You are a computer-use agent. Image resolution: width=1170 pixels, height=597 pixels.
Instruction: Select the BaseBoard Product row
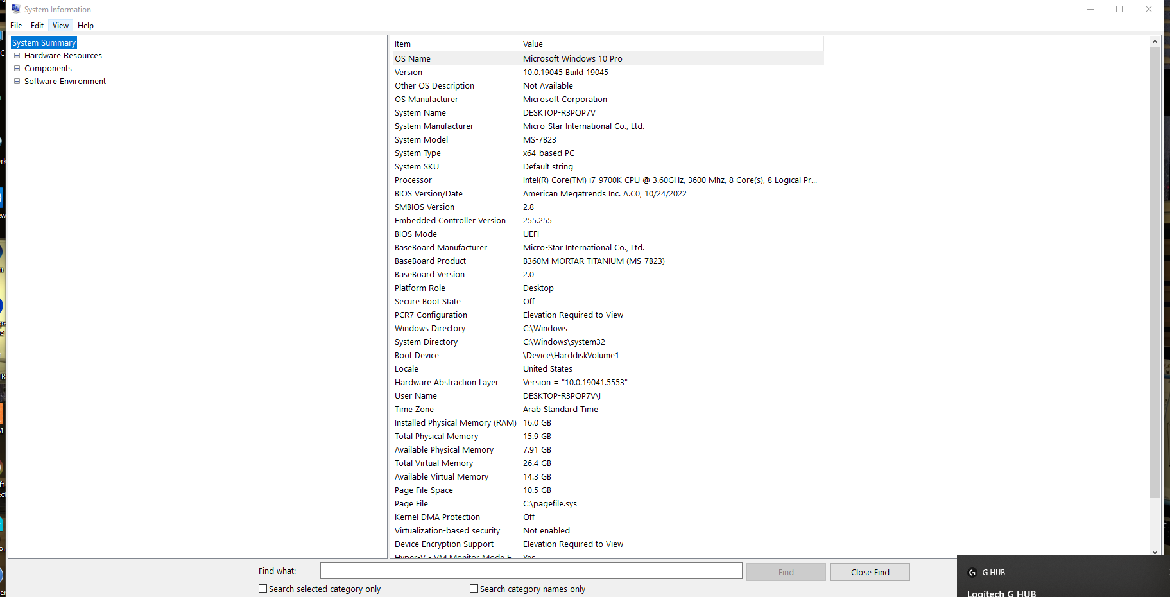[607, 261]
